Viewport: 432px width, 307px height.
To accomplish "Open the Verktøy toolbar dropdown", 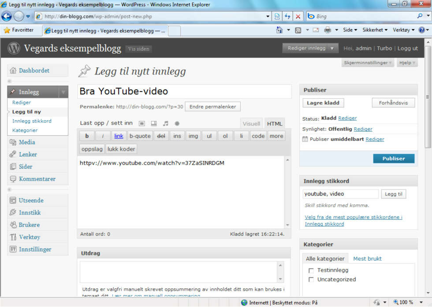I will [x=404, y=30].
